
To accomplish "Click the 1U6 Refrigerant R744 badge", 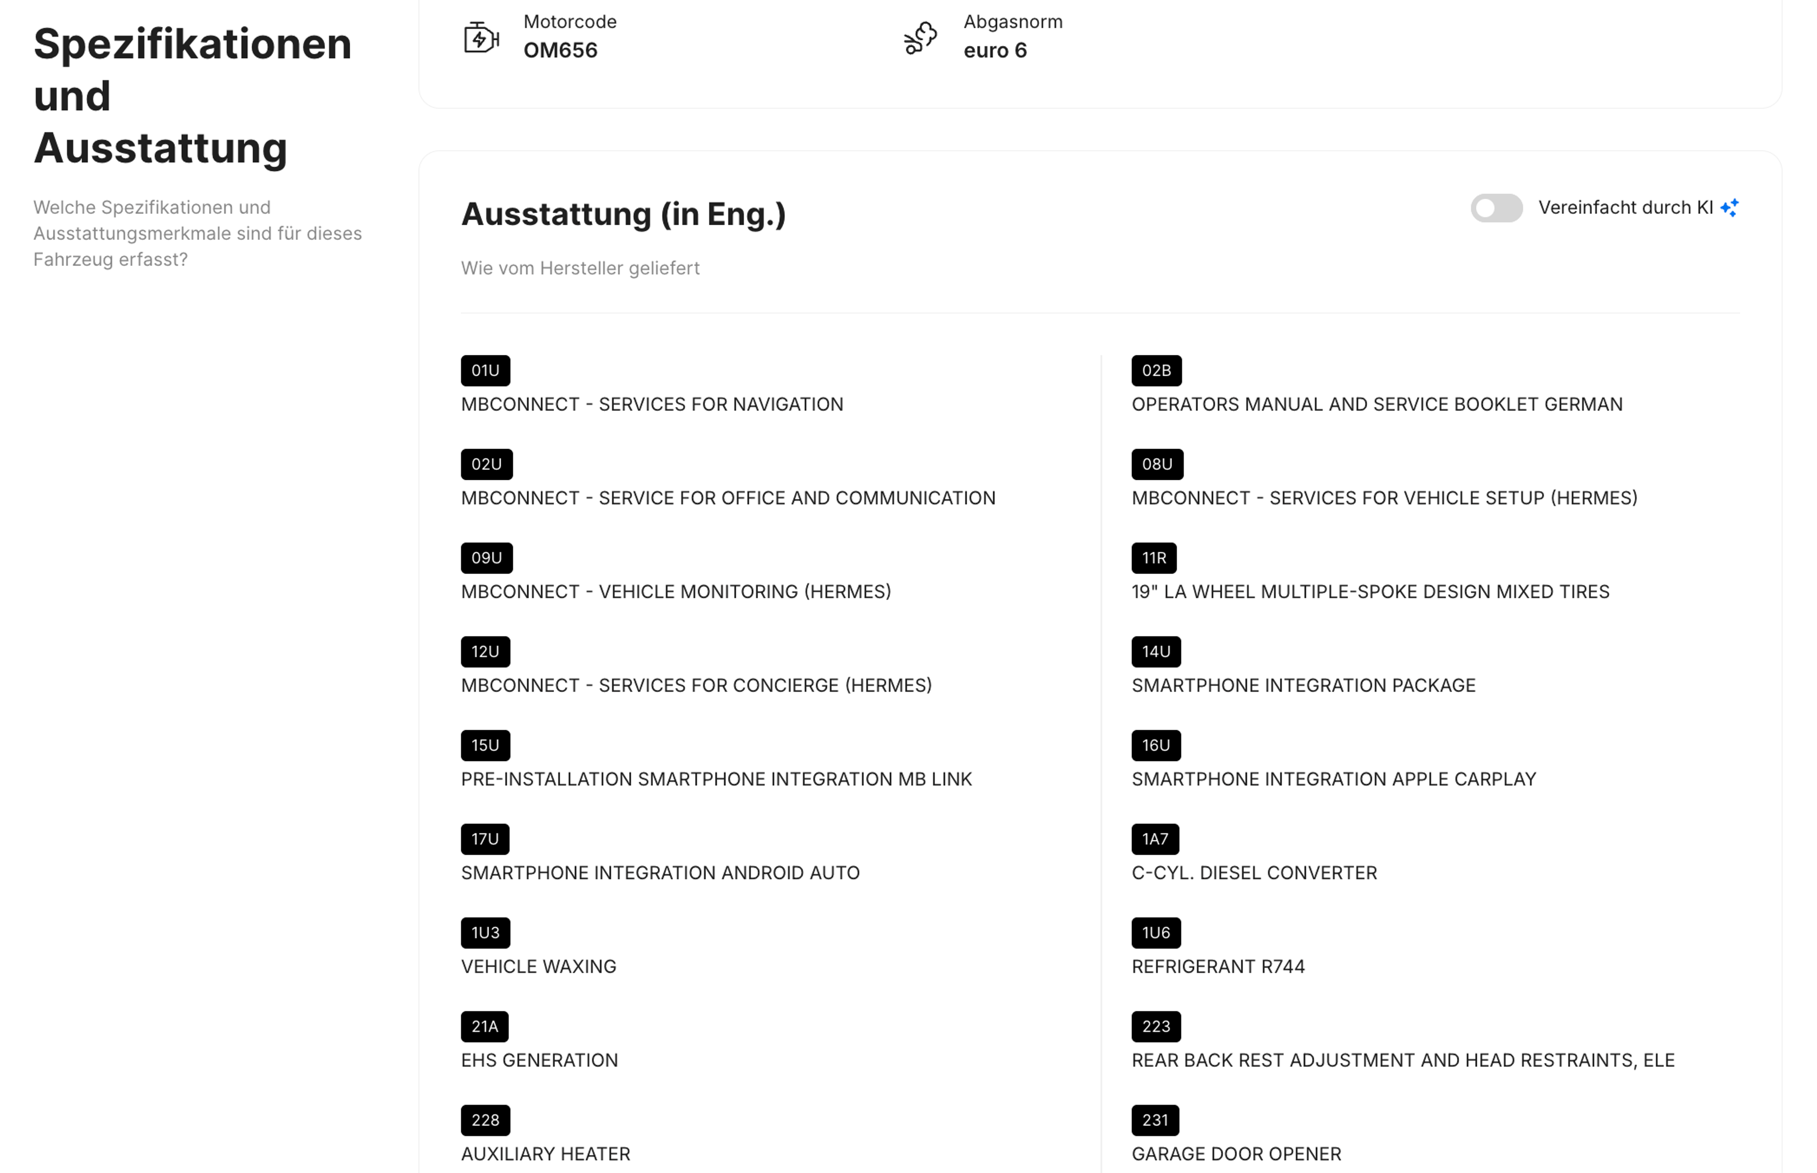I will click(1155, 932).
